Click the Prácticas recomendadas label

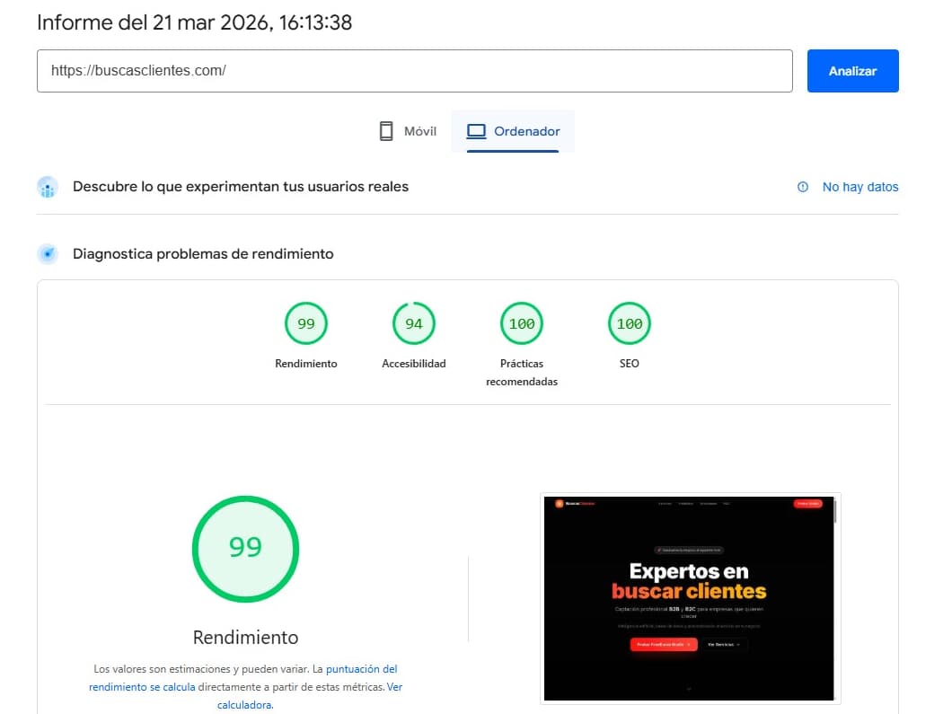coord(522,372)
